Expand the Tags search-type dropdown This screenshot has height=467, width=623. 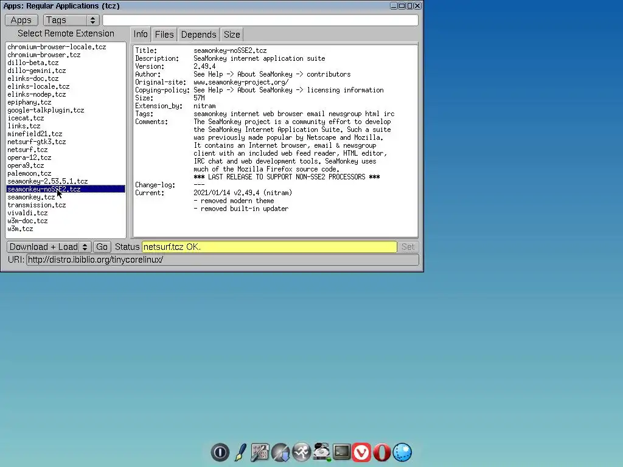71,20
